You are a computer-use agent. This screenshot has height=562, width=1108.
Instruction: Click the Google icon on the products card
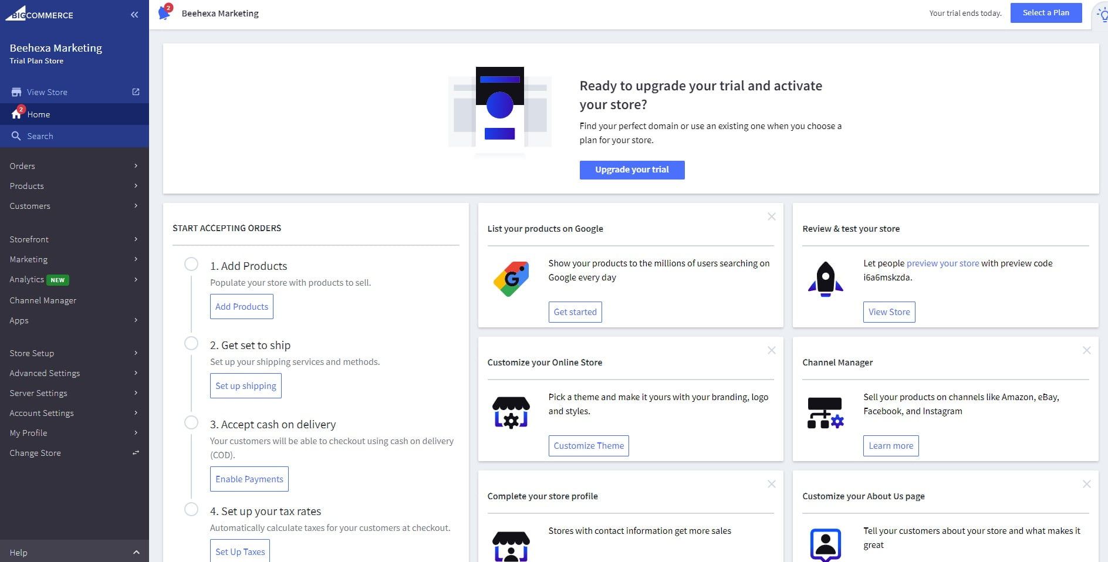tap(511, 279)
